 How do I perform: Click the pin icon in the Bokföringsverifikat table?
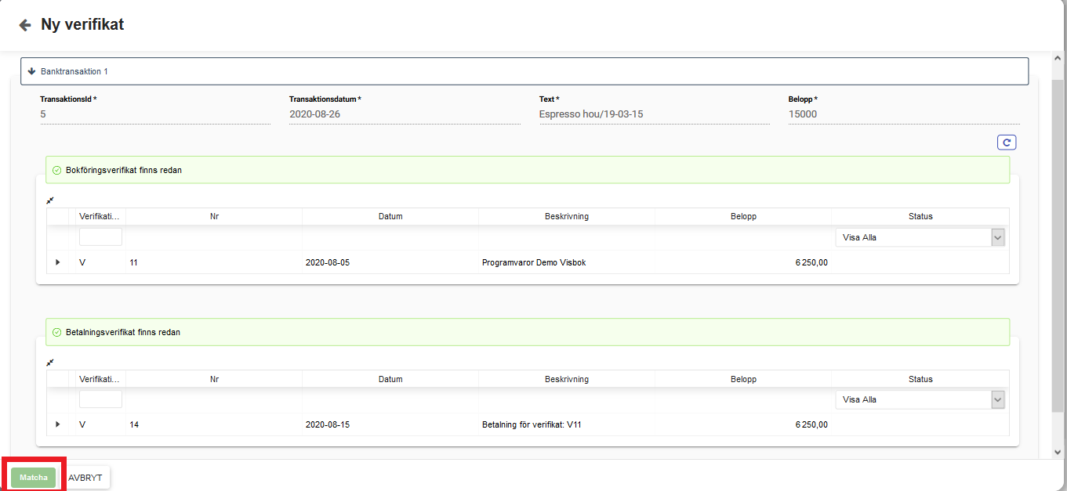pos(50,200)
